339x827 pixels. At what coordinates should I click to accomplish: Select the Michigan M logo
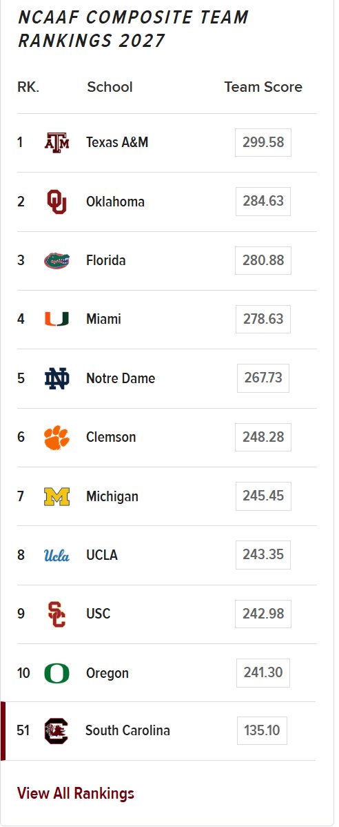click(57, 496)
